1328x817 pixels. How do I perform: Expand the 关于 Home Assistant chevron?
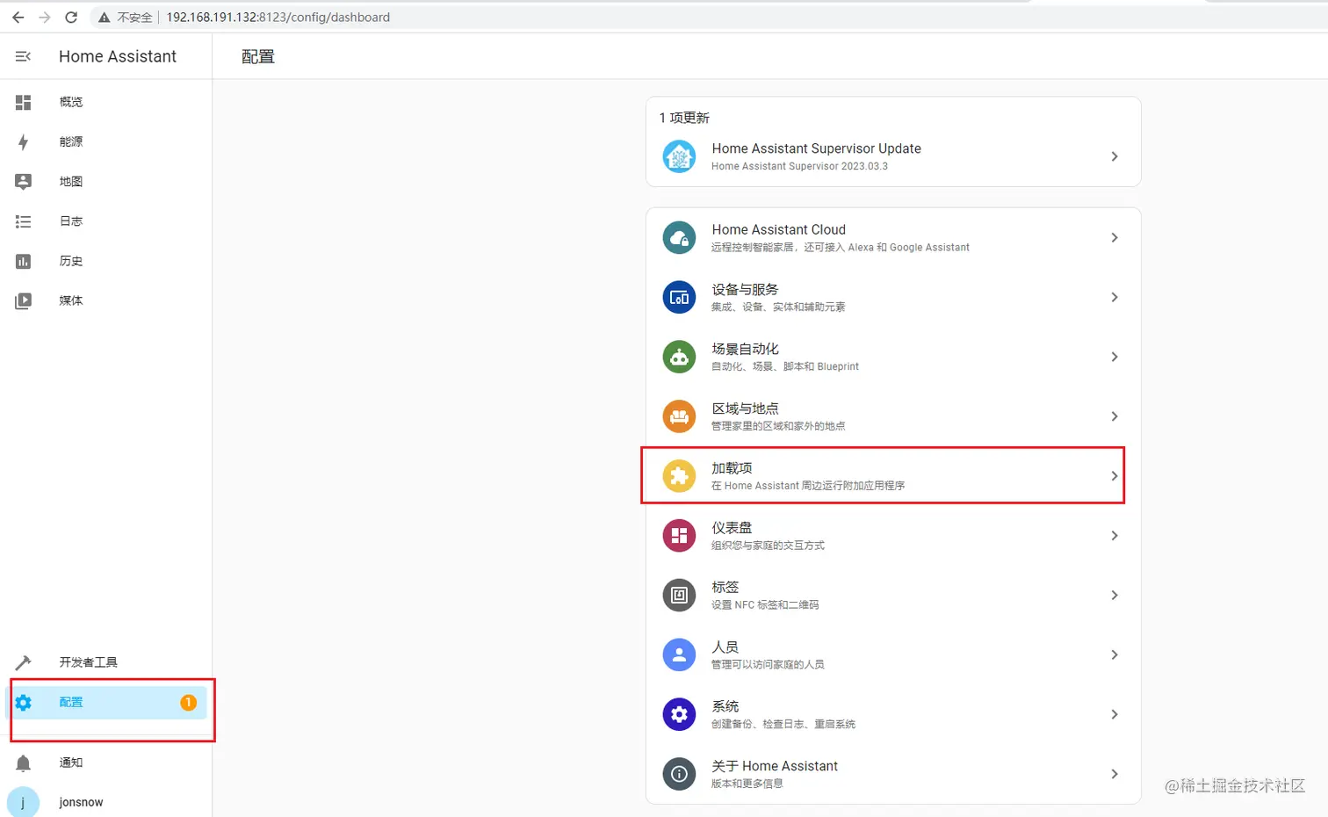point(1114,774)
